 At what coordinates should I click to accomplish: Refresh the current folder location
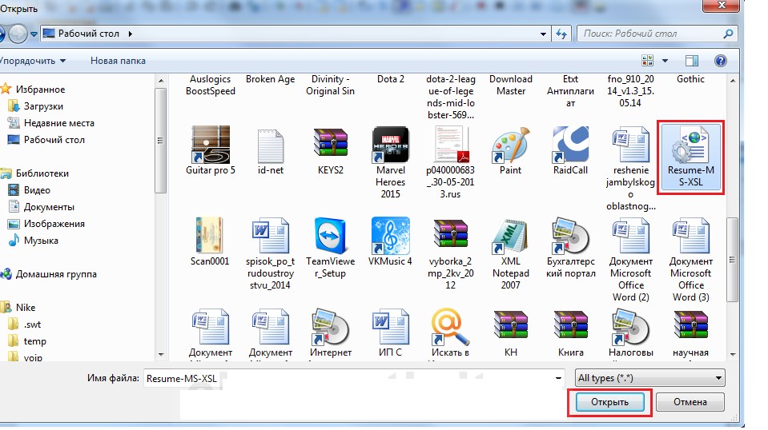pos(561,34)
